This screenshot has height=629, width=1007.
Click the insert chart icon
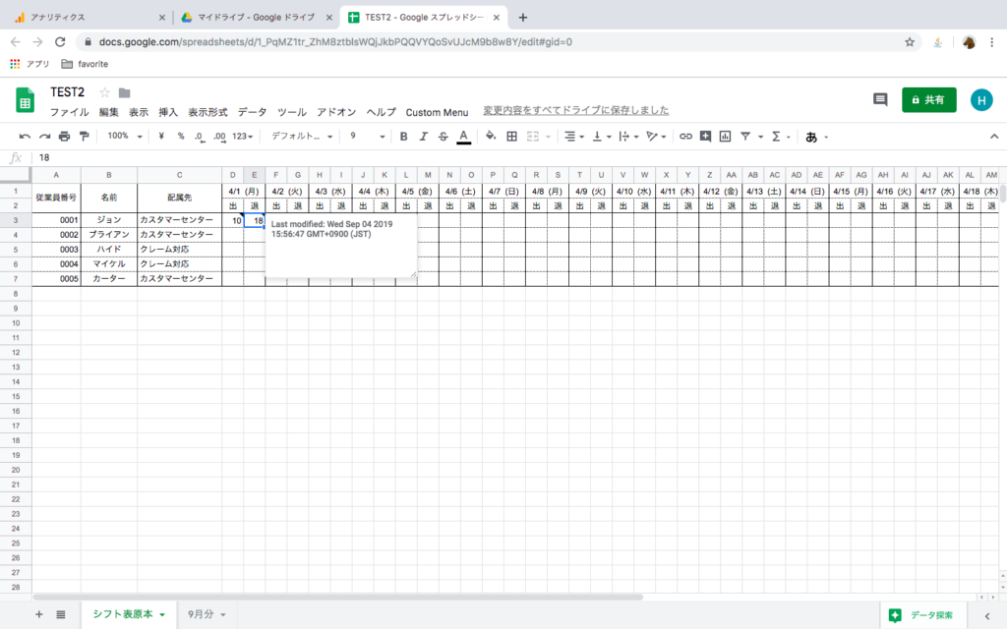(x=725, y=136)
